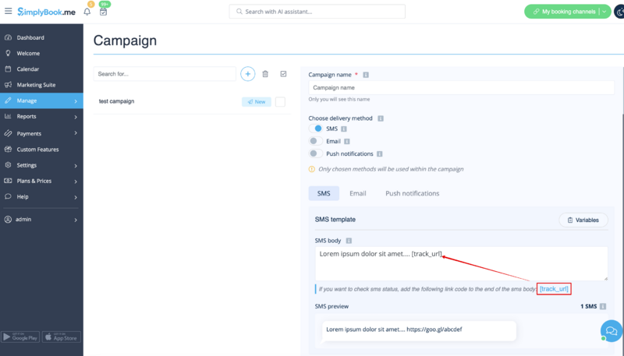Open the notifications bell
624x356 pixels.
coord(87,12)
